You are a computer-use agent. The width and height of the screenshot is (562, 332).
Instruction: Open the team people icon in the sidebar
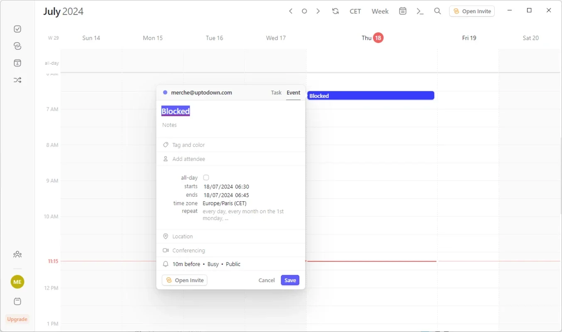tap(17, 254)
